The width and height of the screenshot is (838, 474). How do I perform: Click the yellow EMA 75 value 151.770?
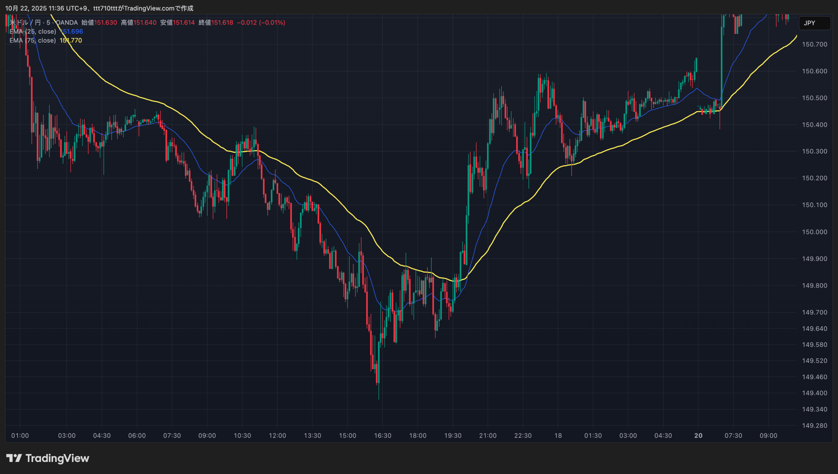[x=71, y=40]
